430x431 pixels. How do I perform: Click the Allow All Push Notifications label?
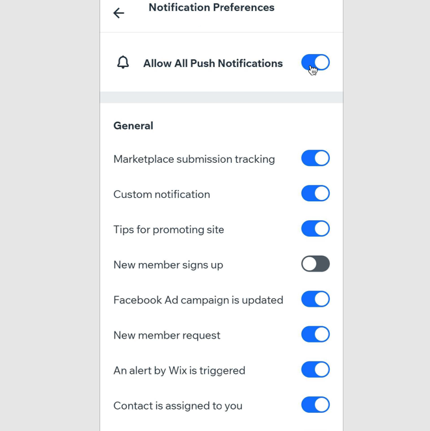213,63
